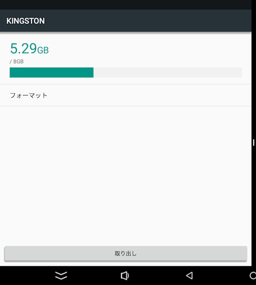This screenshot has height=285, width=256.
Task: Click the / 8GB total capacity label
Action: [x=17, y=61]
